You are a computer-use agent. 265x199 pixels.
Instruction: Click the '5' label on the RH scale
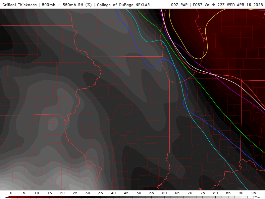[x=24, y=193]
